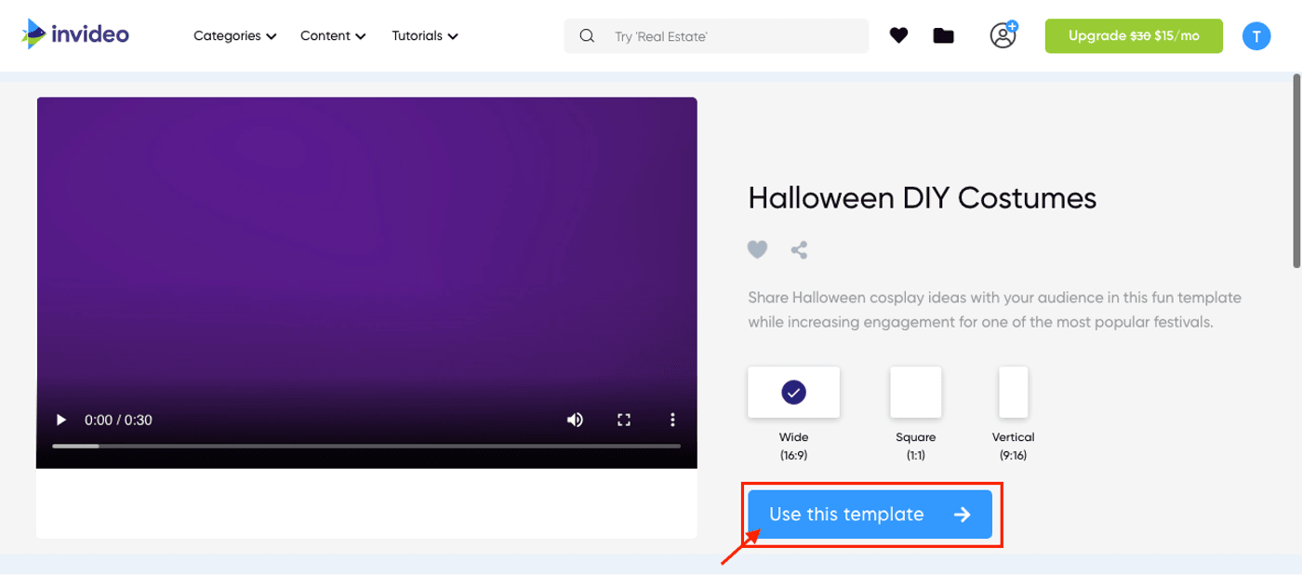Image resolution: width=1302 pixels, height=575 pixels.
Task: Click the Upgrade $15/mo button
Action: coord(1134,35)
